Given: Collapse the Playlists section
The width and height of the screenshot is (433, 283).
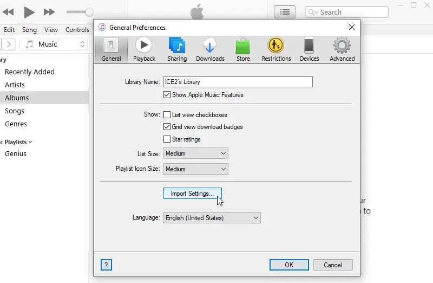Looking at the screenshot, I should click(x=30, y=142).
